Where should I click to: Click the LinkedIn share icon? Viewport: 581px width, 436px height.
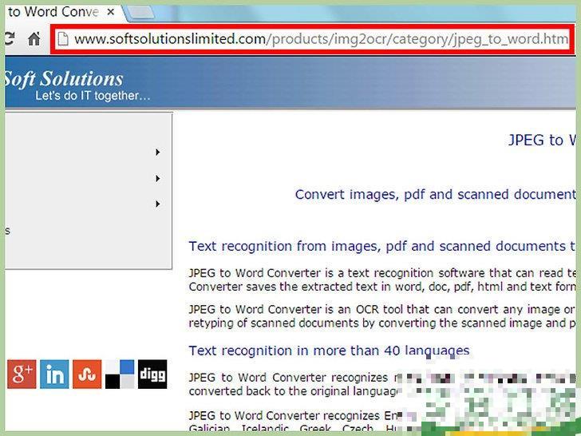(54, 374)
